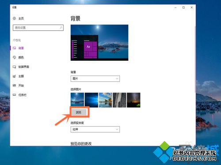The height and width of the screenshot is (165, 221).
Task: Open the 背景 type dropdown showing 图片
Action: click(x=95, y=79)
